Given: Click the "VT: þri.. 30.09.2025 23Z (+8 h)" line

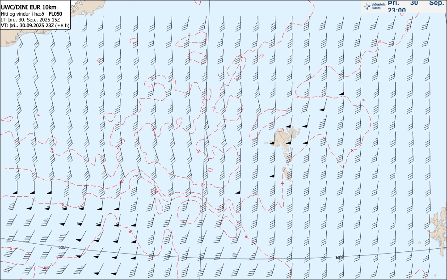Looking at the screenshot, I should (35, 25).
